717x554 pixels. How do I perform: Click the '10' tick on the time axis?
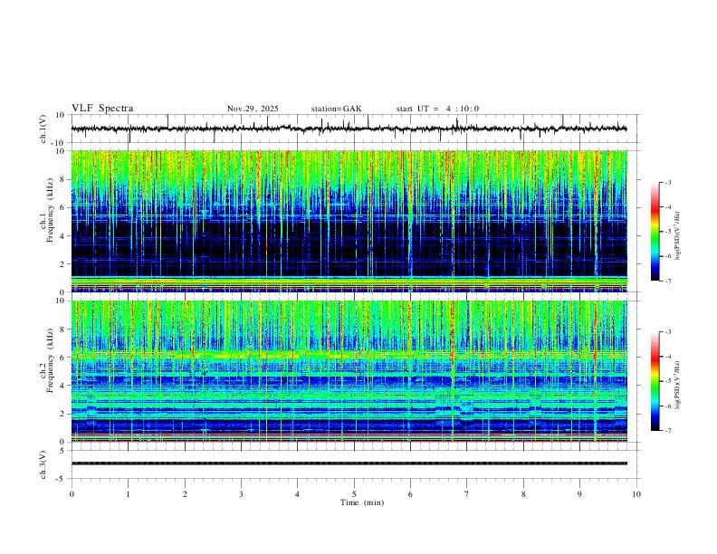pyautogui.click(x=636, y=494)
